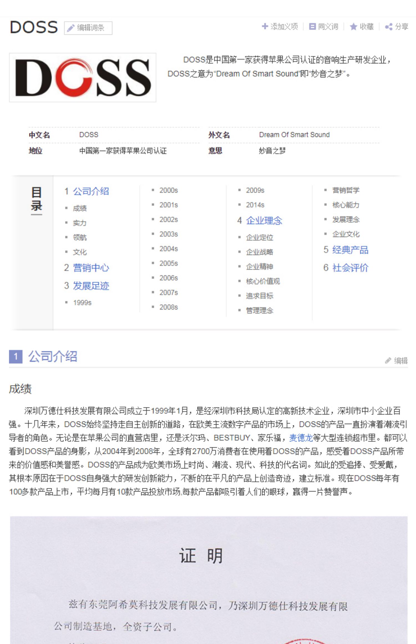
Task: Open the 证明 certificate image
Action: tap(209, 580)
